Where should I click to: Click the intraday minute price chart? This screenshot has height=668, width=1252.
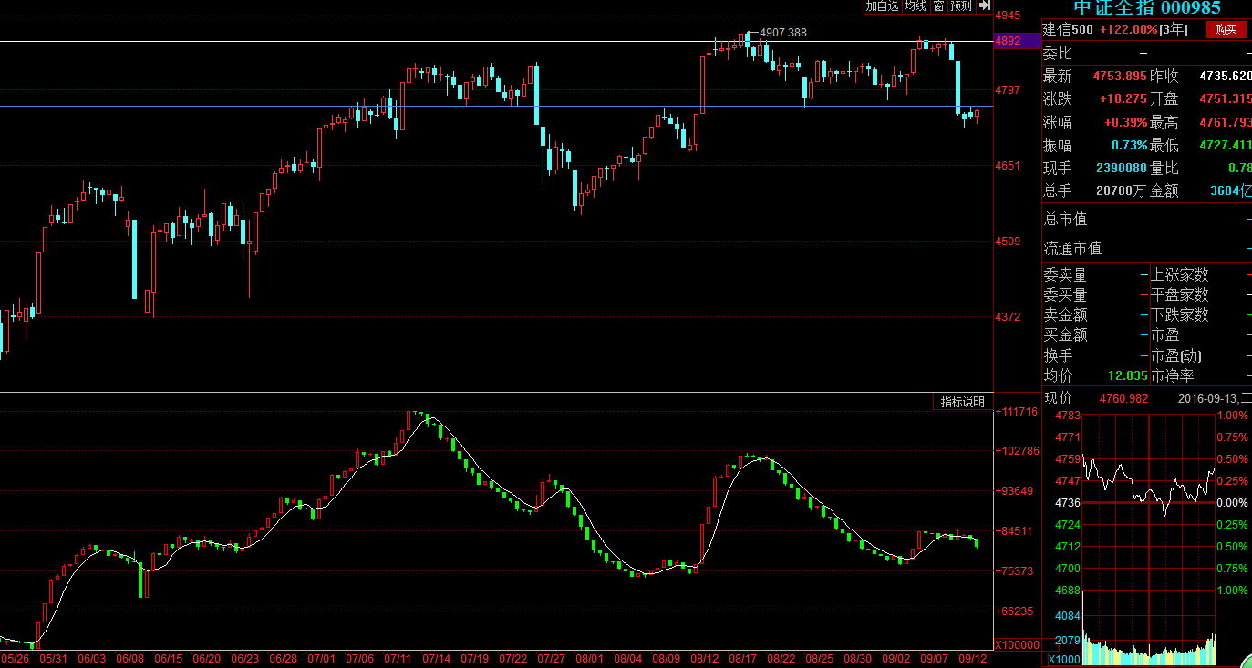coord(1149,502)
